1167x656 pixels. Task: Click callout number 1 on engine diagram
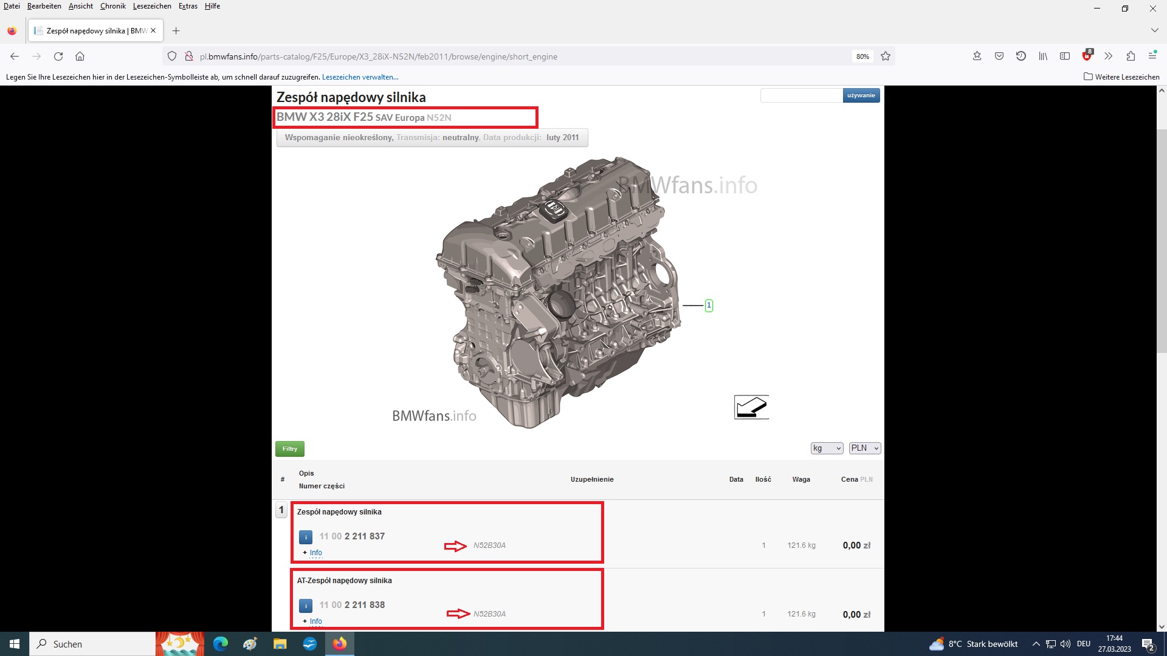click(x=709, y=306)
